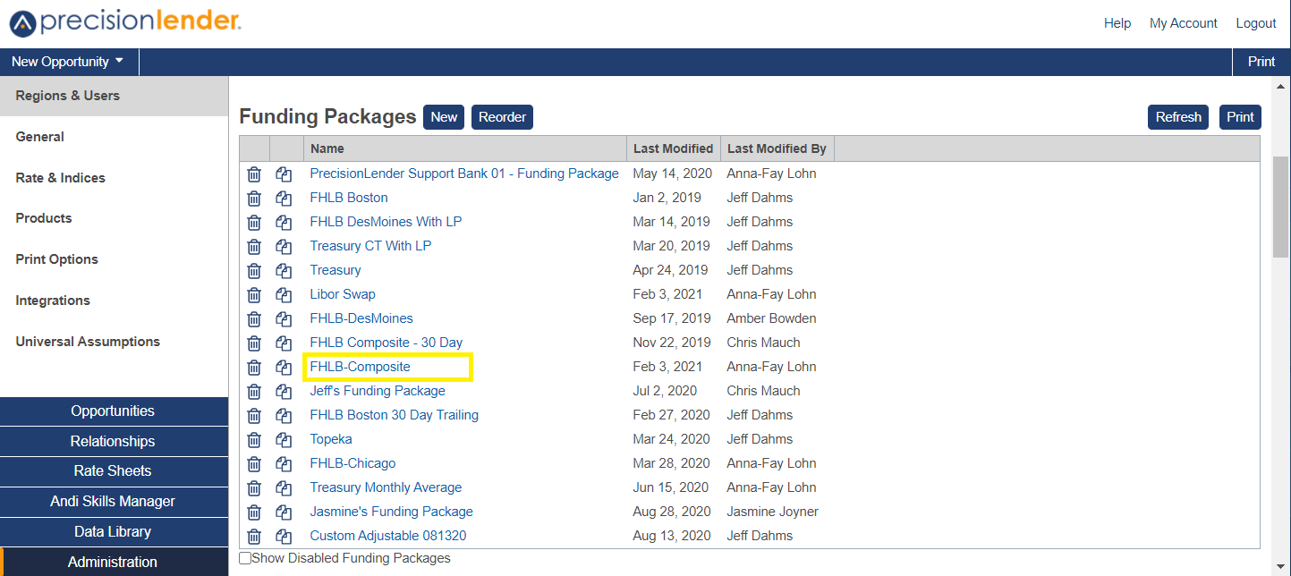Print the Funding Packages list

pos(1240,117)
